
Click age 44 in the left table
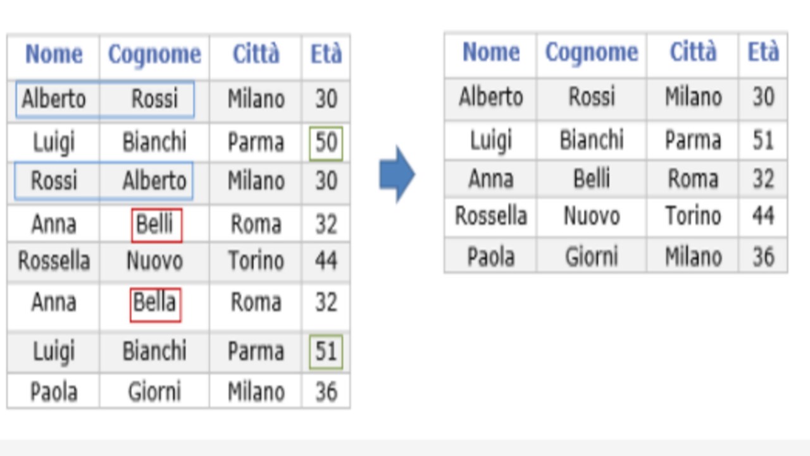tap(326, 261)
